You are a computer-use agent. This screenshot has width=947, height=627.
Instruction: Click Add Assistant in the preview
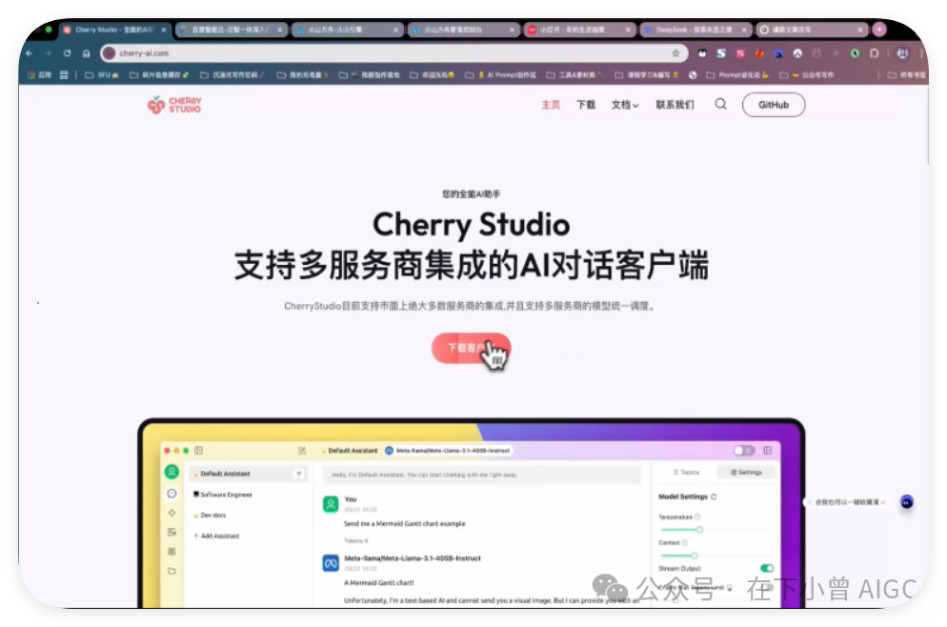216,536
